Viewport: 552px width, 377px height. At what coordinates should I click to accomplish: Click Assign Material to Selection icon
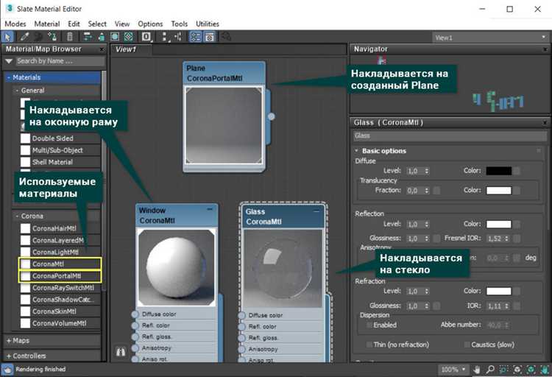pyautogui.click(x=52, y=37)
